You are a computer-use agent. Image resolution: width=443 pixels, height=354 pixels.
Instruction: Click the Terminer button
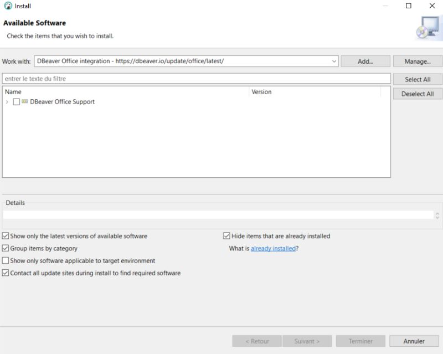360,341
